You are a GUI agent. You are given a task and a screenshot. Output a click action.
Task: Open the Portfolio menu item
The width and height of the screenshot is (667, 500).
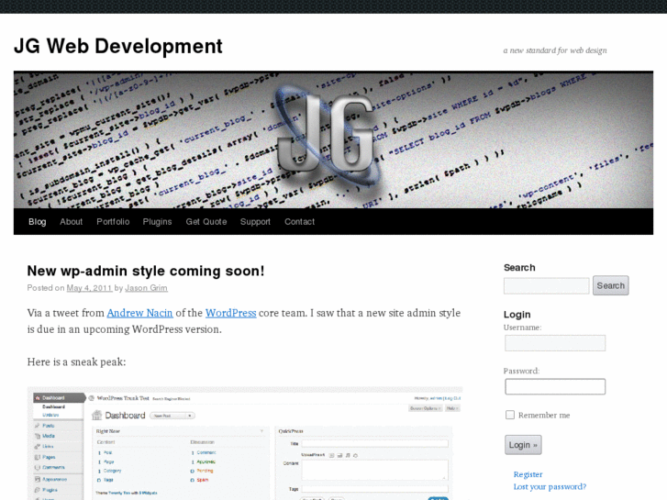pyautogui.click(x=113, y=222)
